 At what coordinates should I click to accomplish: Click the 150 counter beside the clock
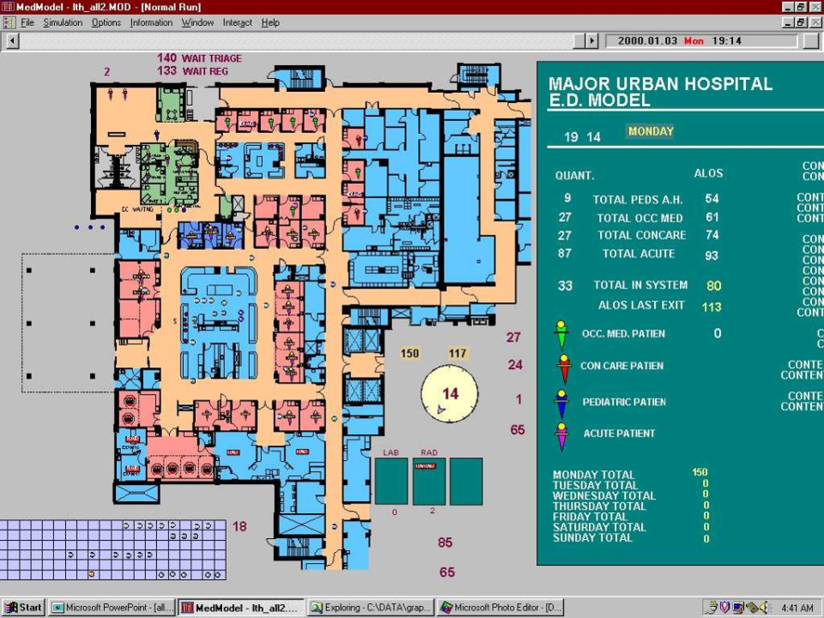410,353
